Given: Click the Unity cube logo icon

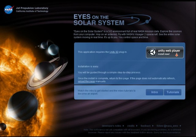Looking at the screenshot, I should [152, 52].
